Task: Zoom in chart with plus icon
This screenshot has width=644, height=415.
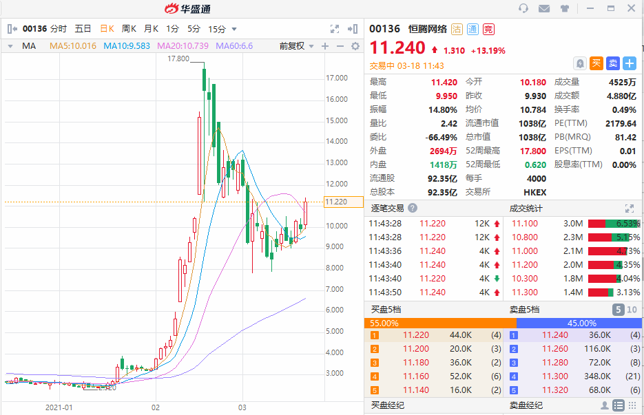Action: pyautogui.click(x=325, y=46)
